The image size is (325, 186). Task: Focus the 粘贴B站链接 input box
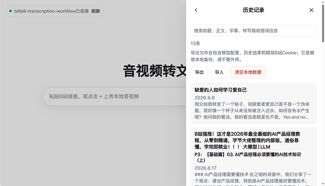(x=114, y=96)
